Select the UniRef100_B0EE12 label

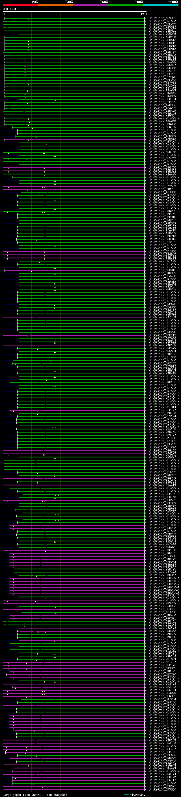[x=162, y=336]
